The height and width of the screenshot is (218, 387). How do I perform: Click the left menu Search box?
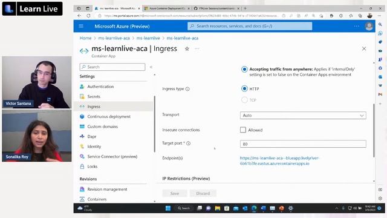112,67
